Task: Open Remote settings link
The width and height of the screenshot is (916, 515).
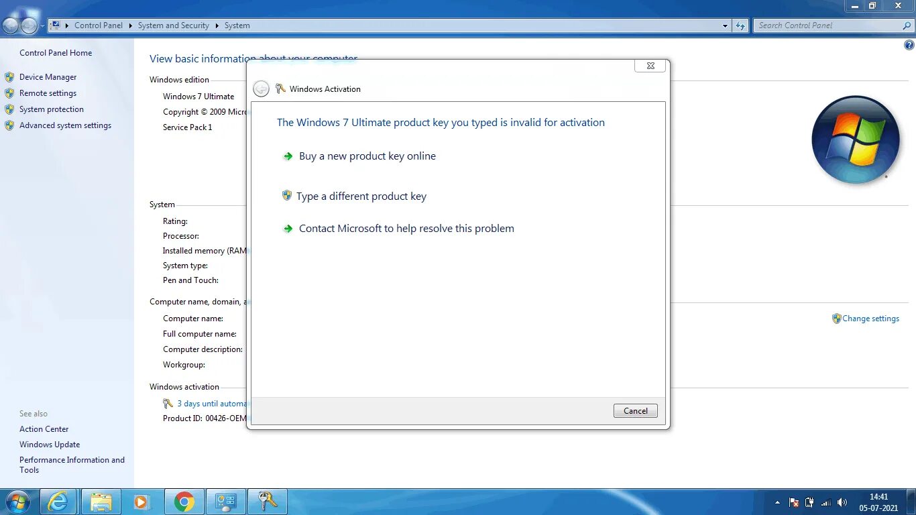Action: pos(48,93)
